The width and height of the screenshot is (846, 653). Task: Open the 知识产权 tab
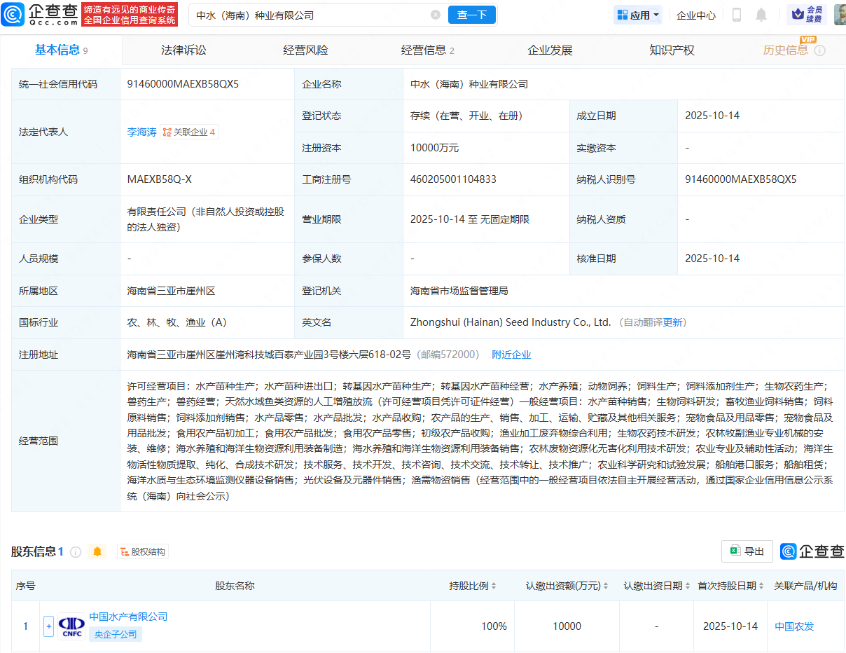pos(671,50)
